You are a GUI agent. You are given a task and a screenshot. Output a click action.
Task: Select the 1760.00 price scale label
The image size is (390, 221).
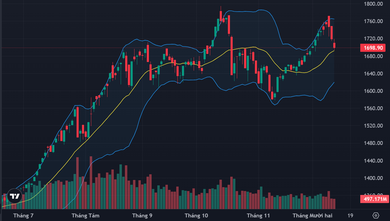(373, 21)
